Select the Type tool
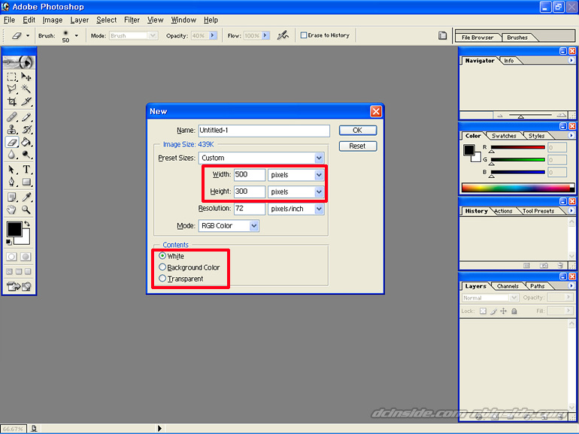This screenshot has width=579, height=434. click(26, 170)
